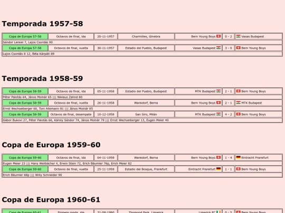This screenshot has height=213, width=285.
Task: Click scorers line starting 'Erich Bäumler 68p'
Action: click(142, 175)
